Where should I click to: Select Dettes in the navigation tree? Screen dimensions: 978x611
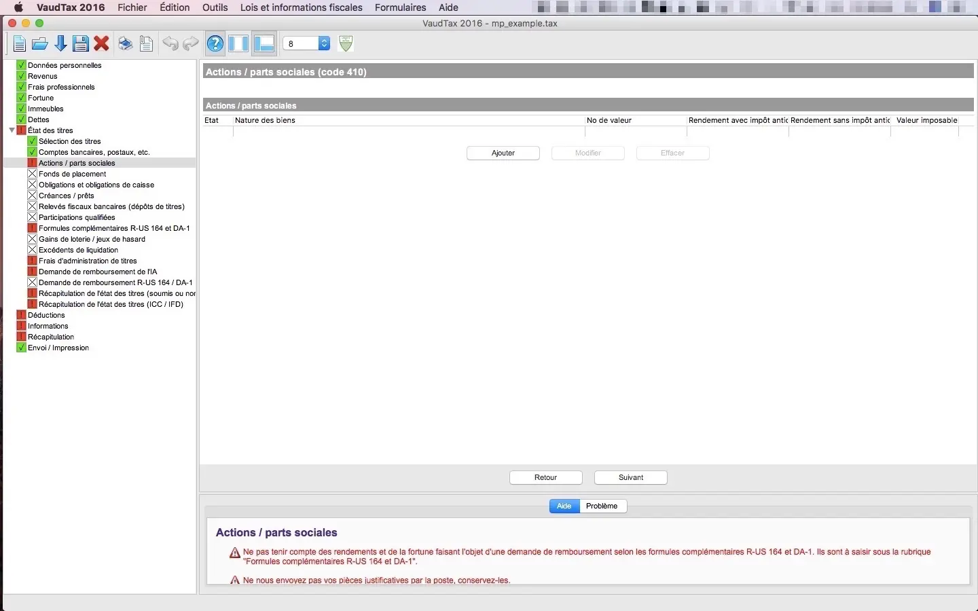coord(39,119)
